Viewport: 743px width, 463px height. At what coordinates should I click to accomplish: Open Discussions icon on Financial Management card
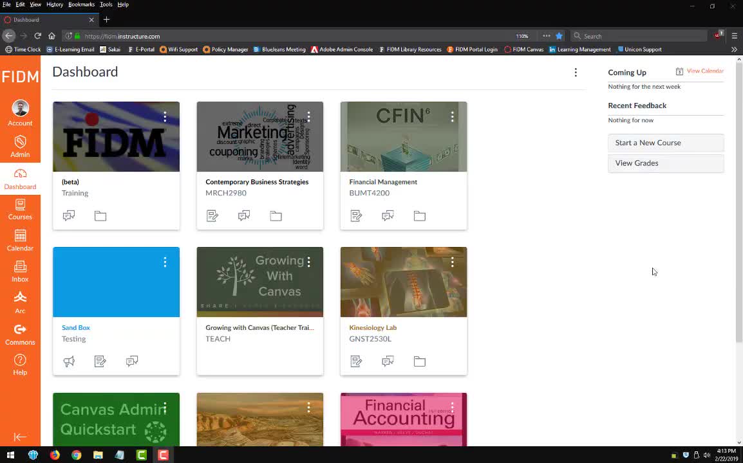point(388,216)
